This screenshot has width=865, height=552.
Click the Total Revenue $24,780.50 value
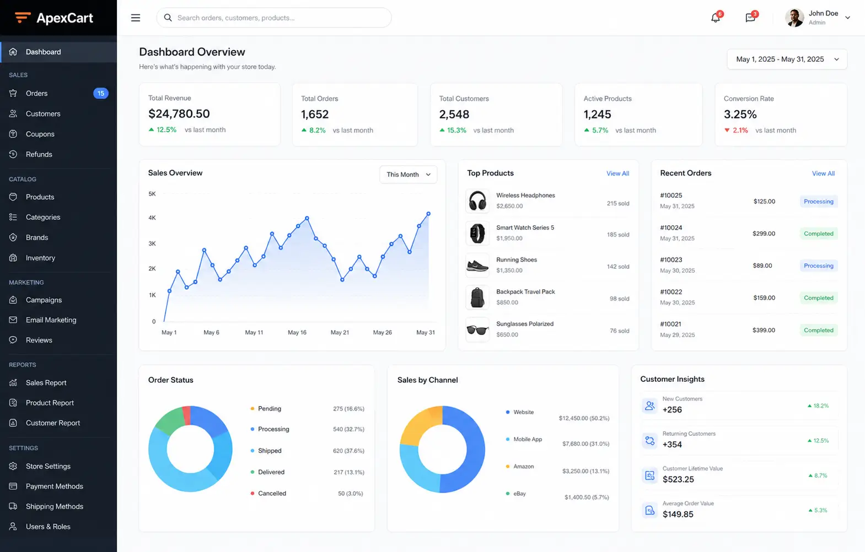[179, 114]
